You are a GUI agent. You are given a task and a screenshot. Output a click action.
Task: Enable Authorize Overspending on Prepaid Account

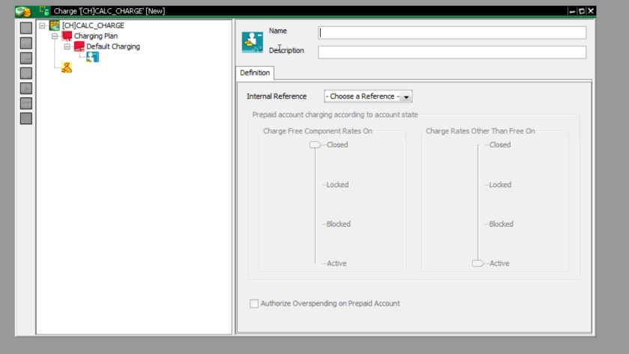254,304
